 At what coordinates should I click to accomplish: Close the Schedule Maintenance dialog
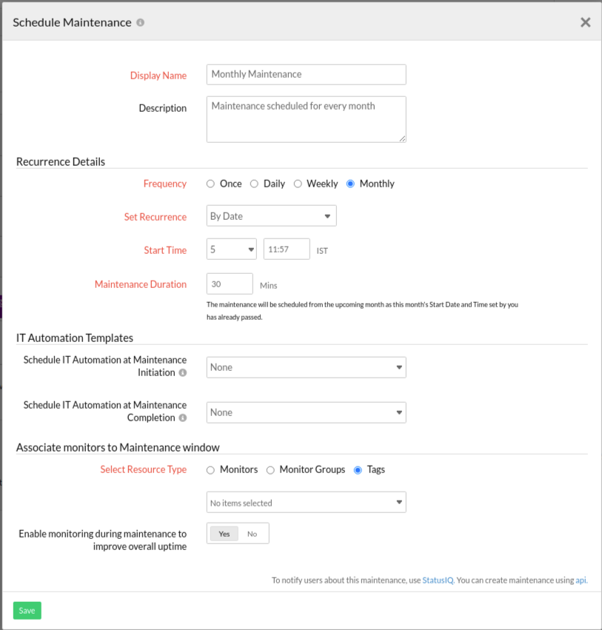585,22
